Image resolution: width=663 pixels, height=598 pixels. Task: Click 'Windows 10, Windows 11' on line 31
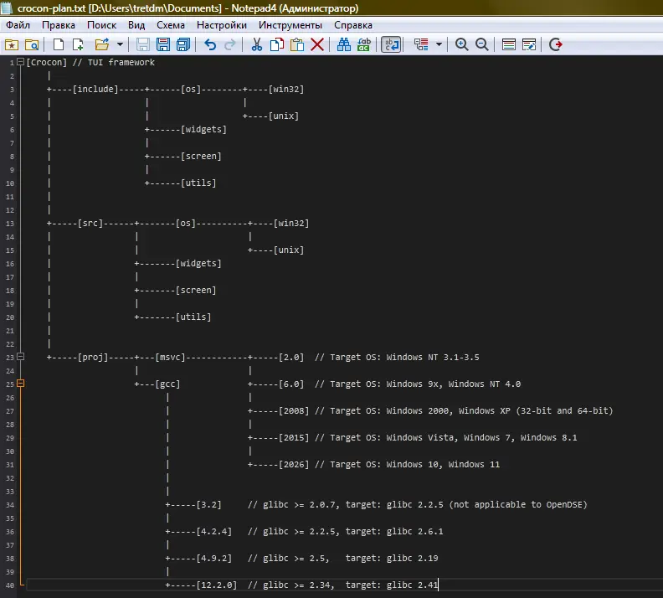click(443, 464)
